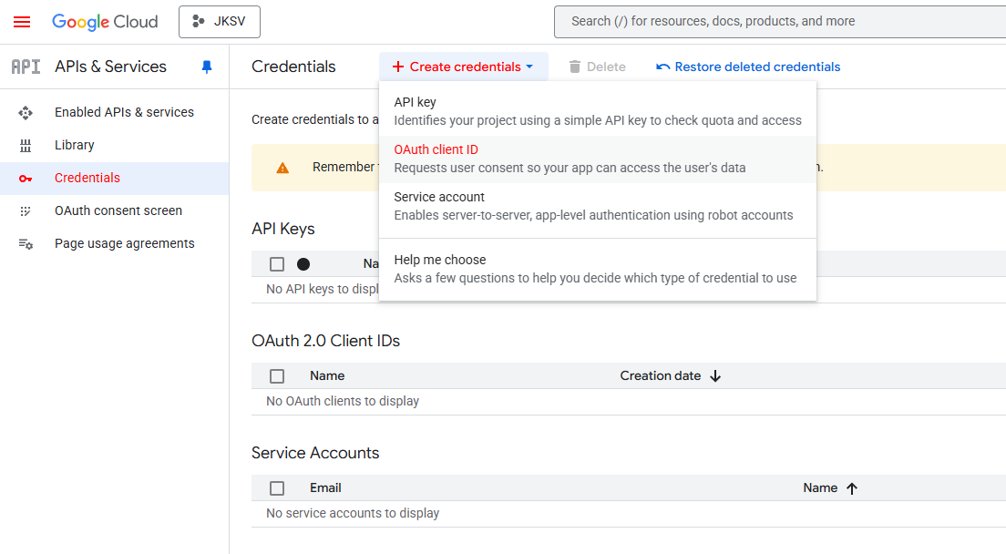Screen dimensions: 1006x554
Task: Check the API Keys select-all checkbox
Action: (277, 264)
